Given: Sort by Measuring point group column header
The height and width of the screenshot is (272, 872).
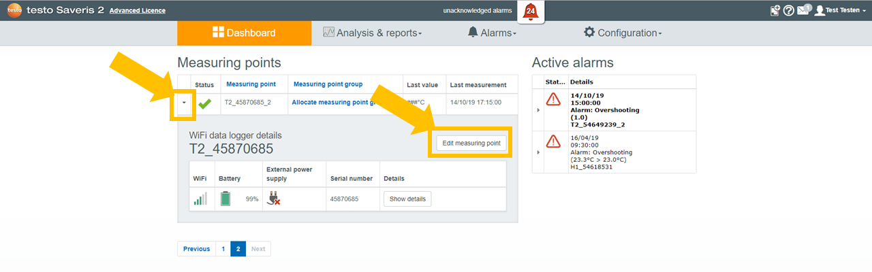Looking at the screenshot, I should click(328, 84).
